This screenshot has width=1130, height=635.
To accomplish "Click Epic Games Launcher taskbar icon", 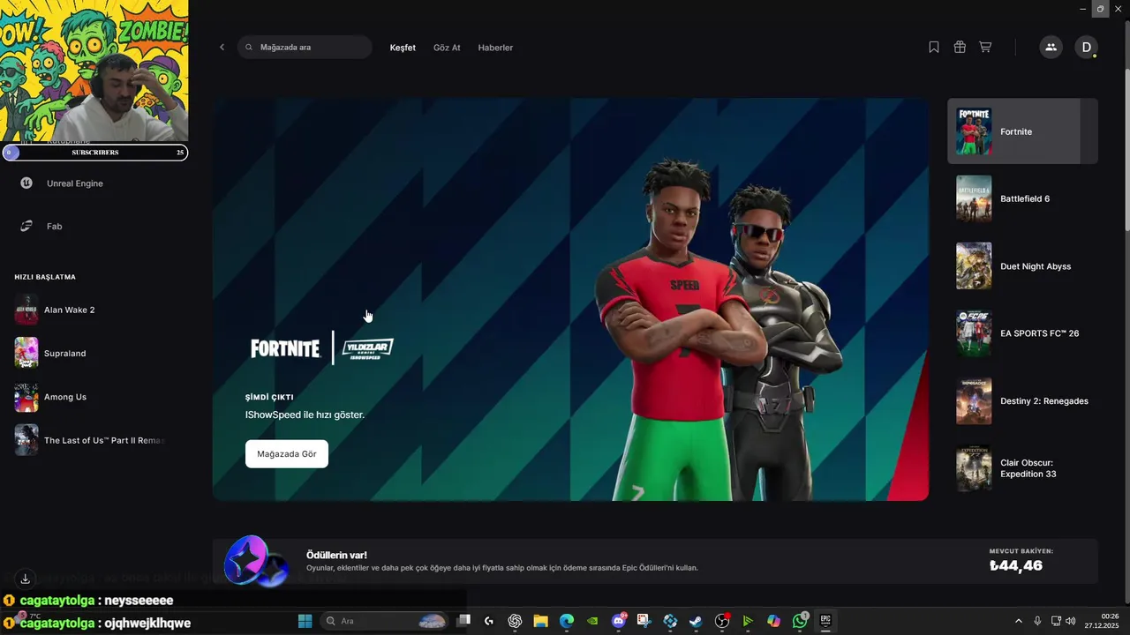I will 825,621.
